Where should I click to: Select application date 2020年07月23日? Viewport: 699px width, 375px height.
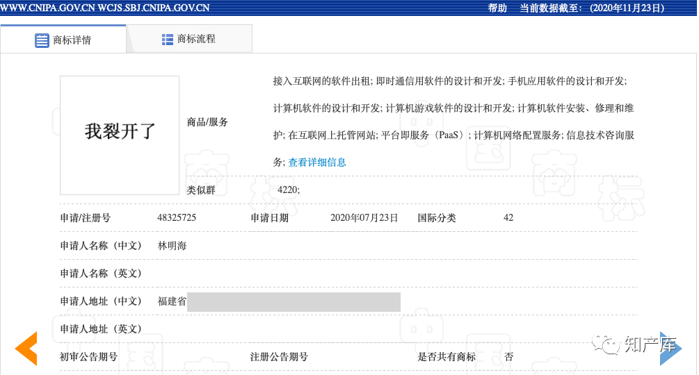364,218
